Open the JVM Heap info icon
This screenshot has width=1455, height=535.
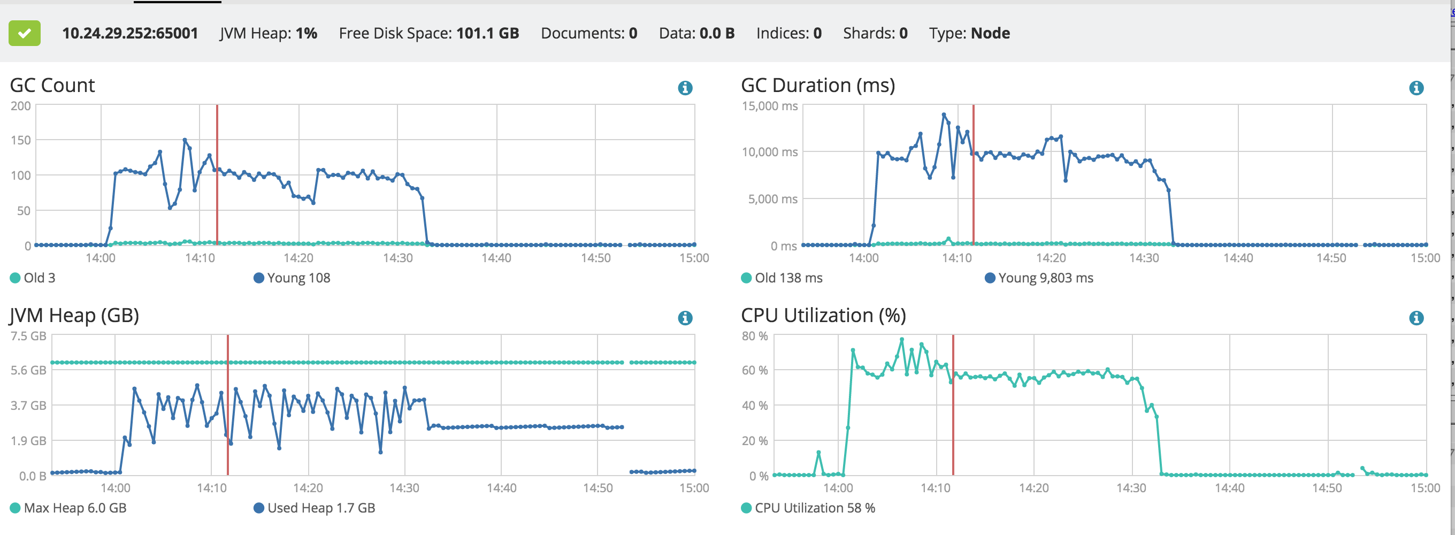[685, 318]
